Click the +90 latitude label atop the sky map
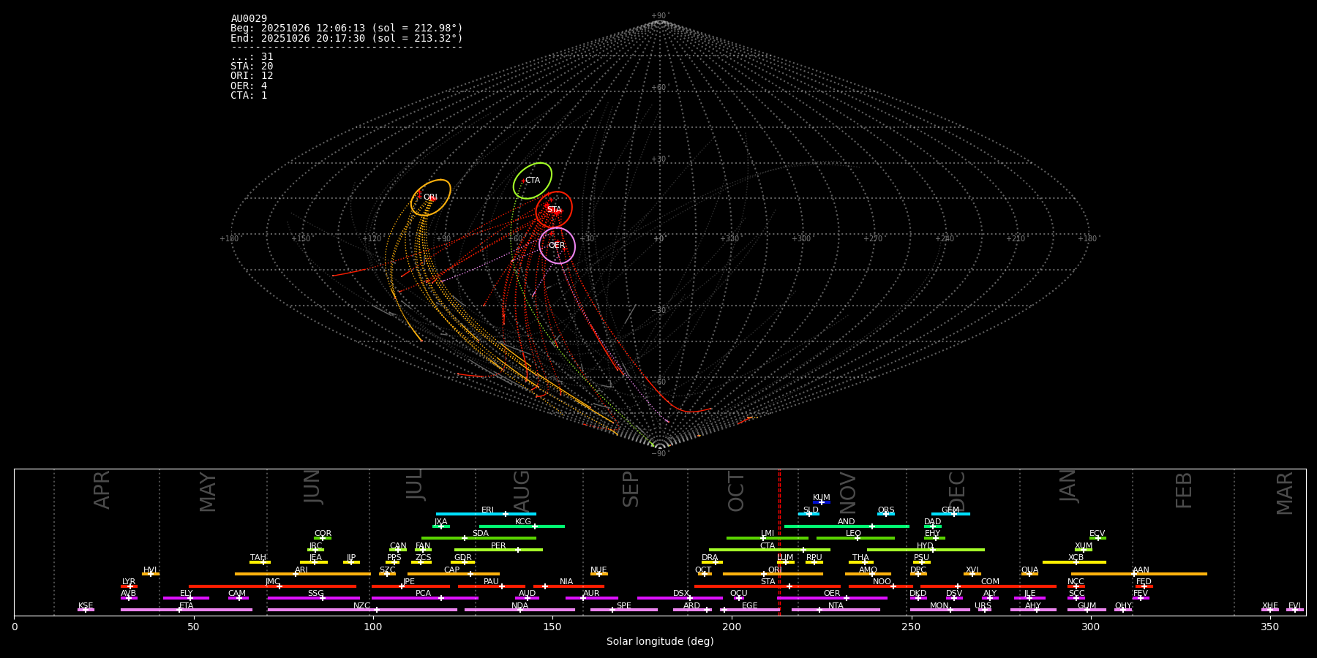Viewport: 1317px width, 658px height. 659,16
